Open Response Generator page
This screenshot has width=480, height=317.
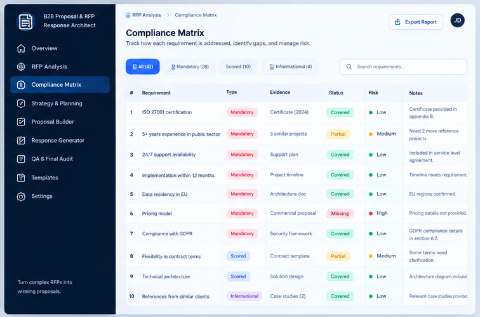[x=60, y=140]
